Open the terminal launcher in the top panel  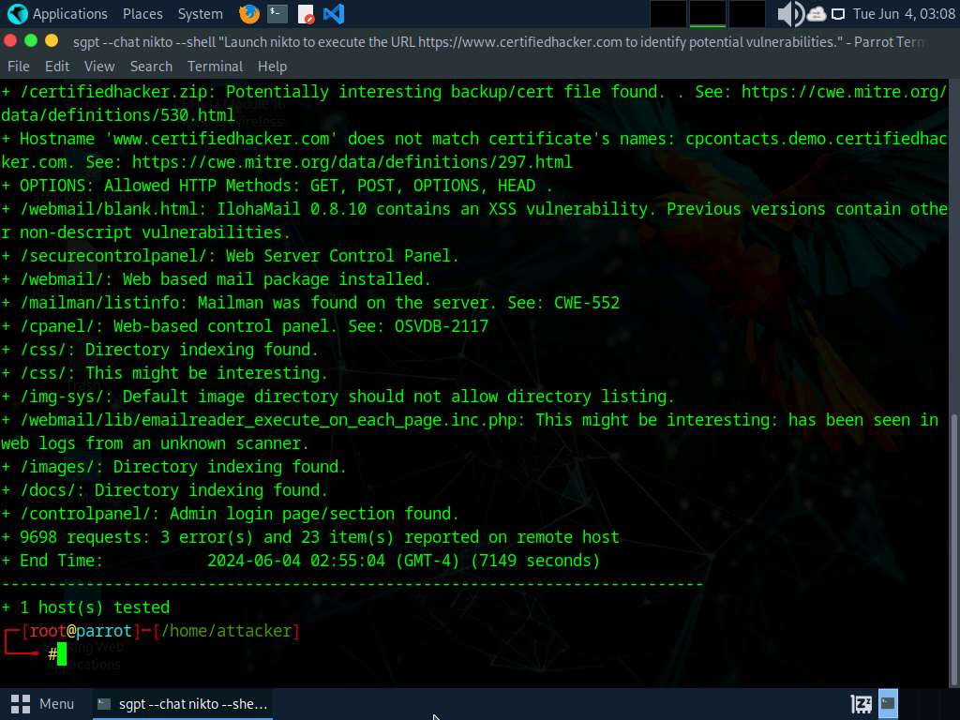(277, 14)
